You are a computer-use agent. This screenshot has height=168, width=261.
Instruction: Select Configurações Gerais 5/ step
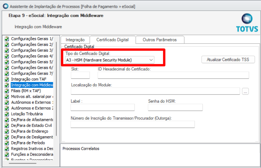tap(32, 62)
